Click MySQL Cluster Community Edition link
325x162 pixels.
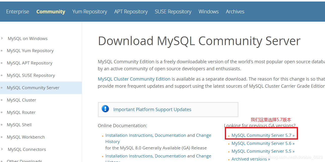134,79
